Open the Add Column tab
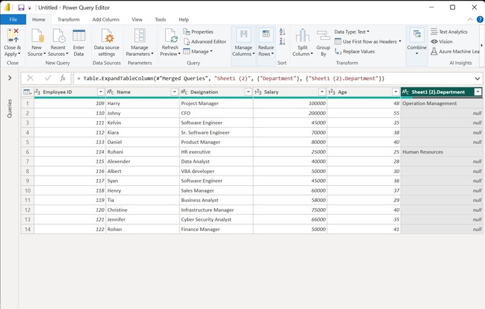This screenshot has width=485, height=309. (106, 20)
